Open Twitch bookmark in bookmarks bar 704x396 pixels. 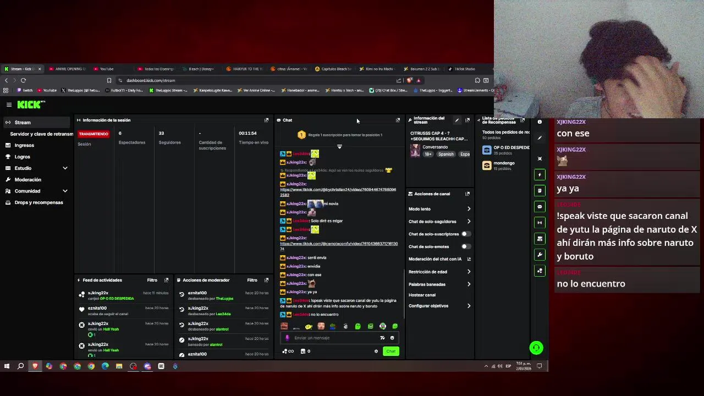[x=25, y=90]
